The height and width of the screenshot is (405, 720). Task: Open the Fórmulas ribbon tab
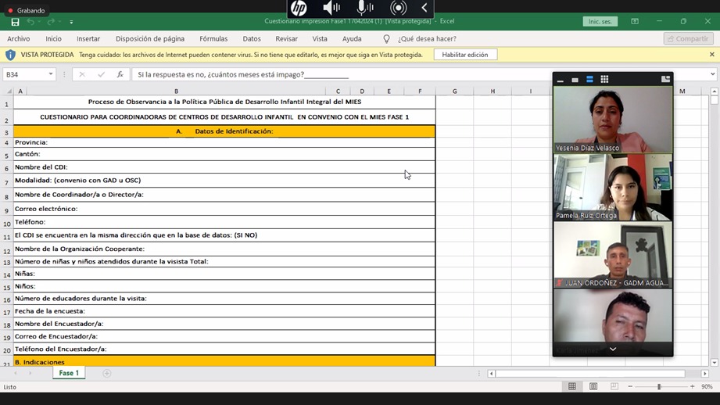[213, 38]
